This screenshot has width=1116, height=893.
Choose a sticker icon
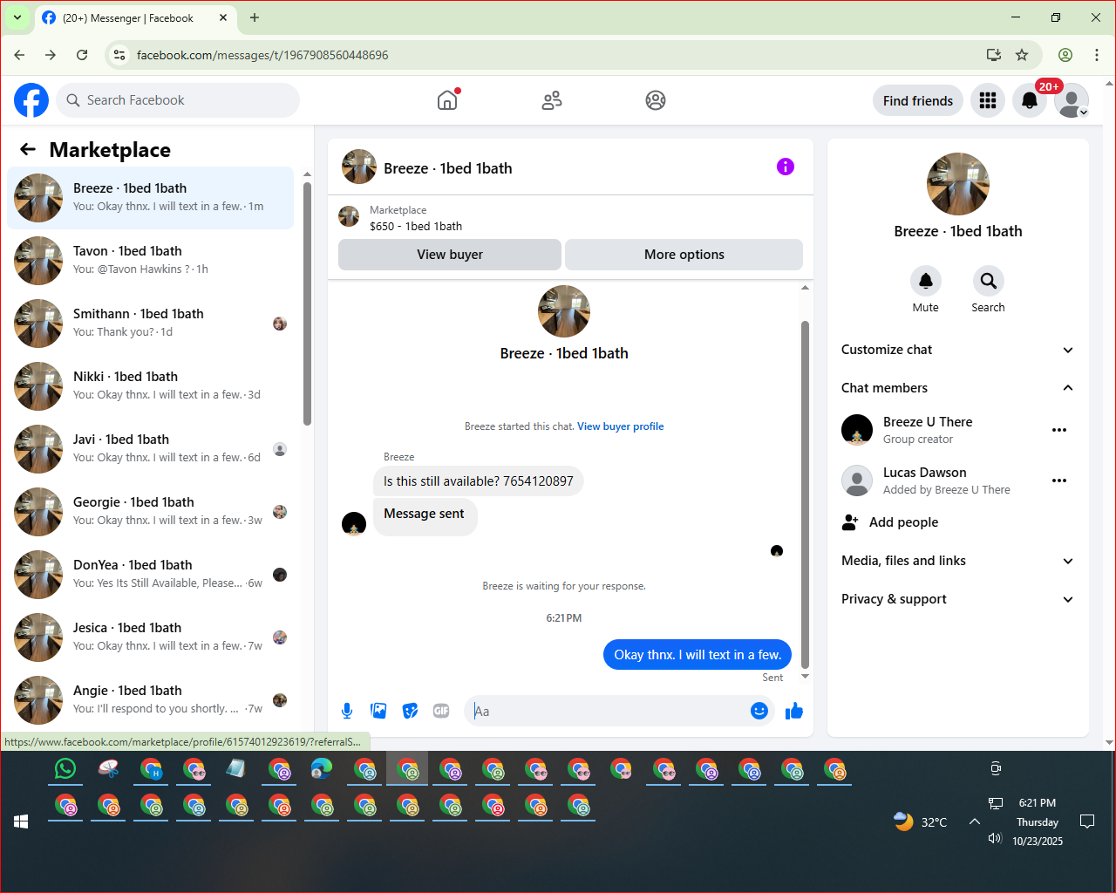pos(410,711)
